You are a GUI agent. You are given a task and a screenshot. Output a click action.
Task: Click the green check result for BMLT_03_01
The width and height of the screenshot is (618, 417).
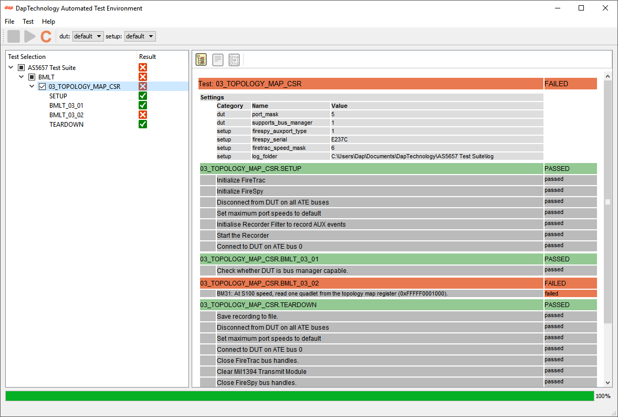pyautogui.click(x=143, y=106)
